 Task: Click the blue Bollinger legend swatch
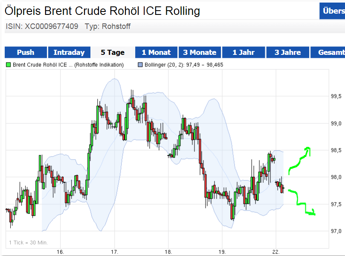pos(139,65)
